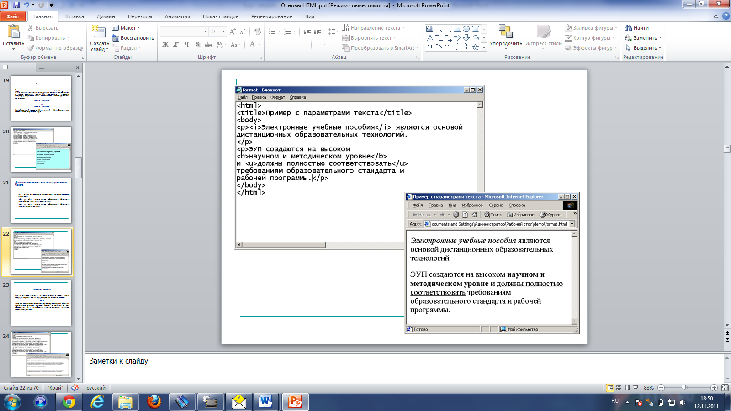Open Google Chrome from taskbar
The width and height of the screenshot is (731, 411).
[x=69, y=402]
